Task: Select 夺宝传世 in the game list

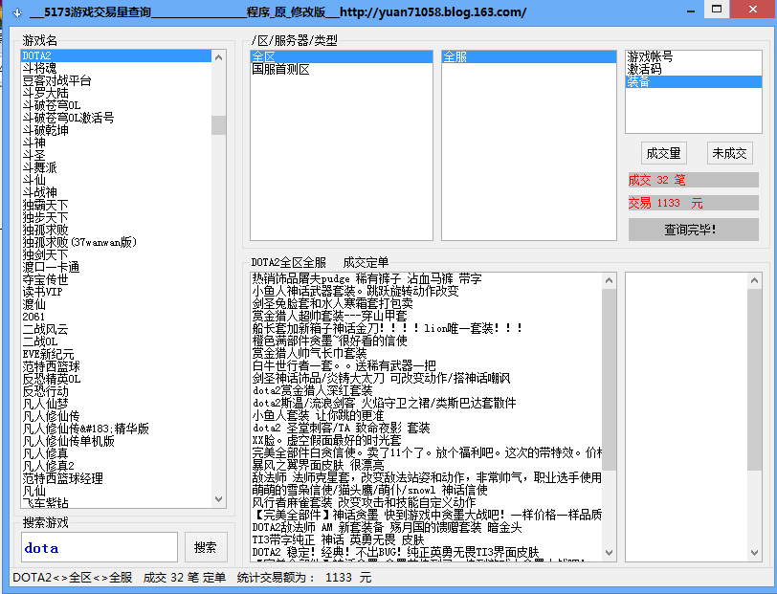Action: coord(116,279)
